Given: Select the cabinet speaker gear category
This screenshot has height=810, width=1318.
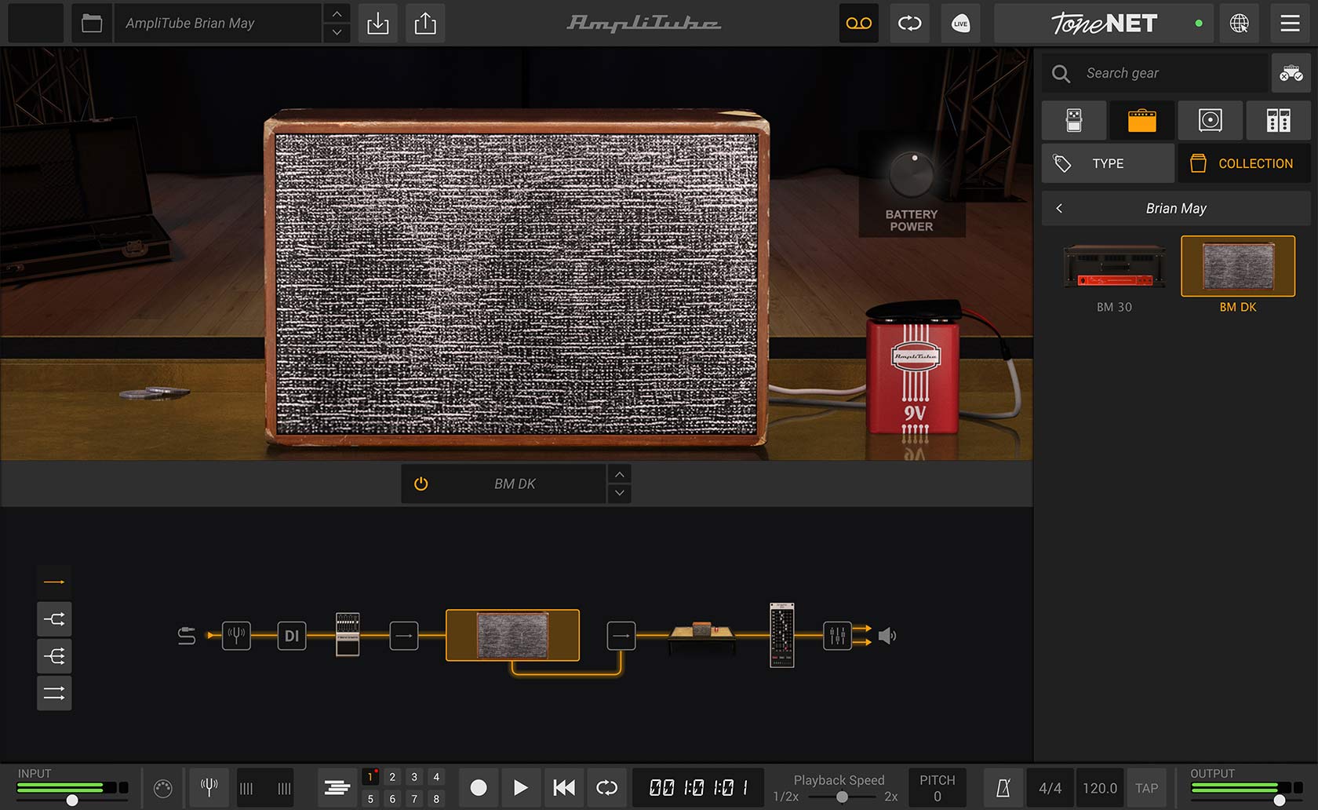Looking at the screenshot, I should 1210,120.
